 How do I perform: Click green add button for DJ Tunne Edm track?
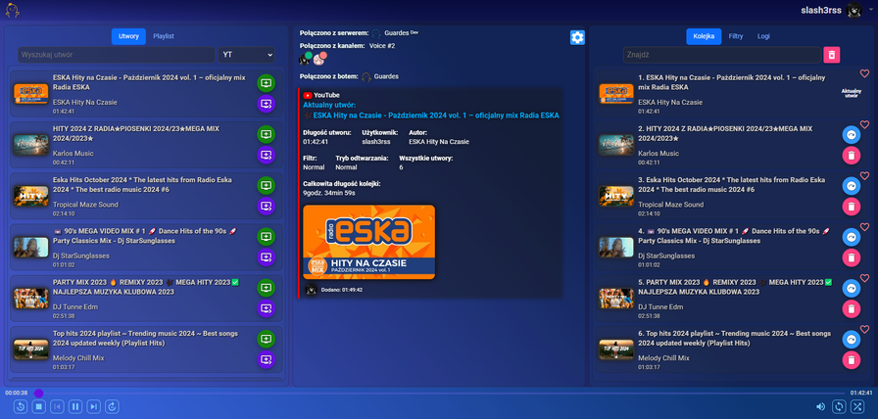coord(266,288)
